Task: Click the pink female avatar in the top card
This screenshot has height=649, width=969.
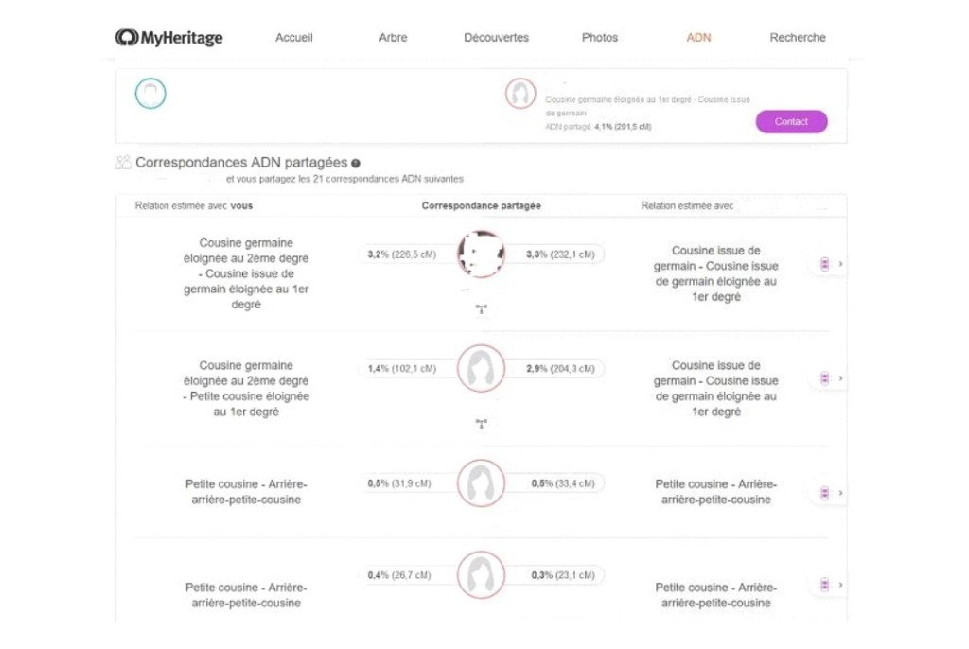Action: 520,94
